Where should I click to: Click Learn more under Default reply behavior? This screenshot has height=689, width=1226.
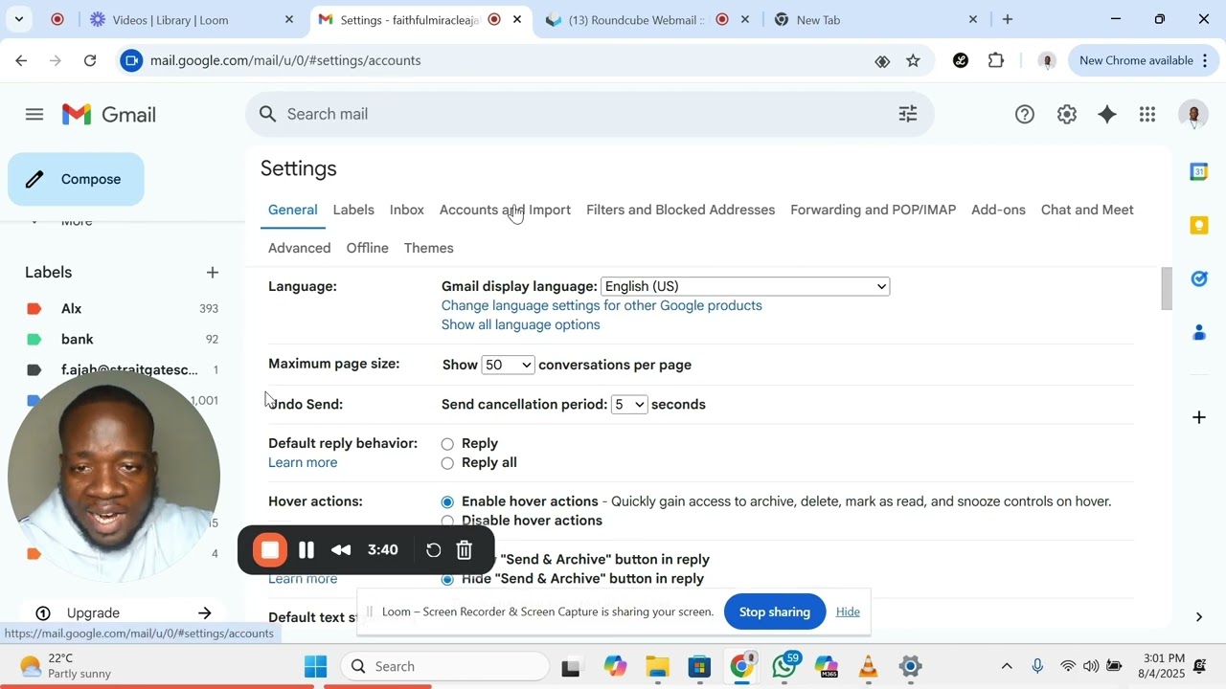pos(303,462)
